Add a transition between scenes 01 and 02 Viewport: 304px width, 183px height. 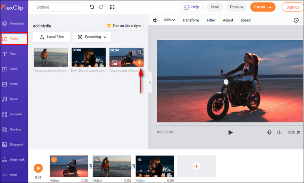pos(90,166)
